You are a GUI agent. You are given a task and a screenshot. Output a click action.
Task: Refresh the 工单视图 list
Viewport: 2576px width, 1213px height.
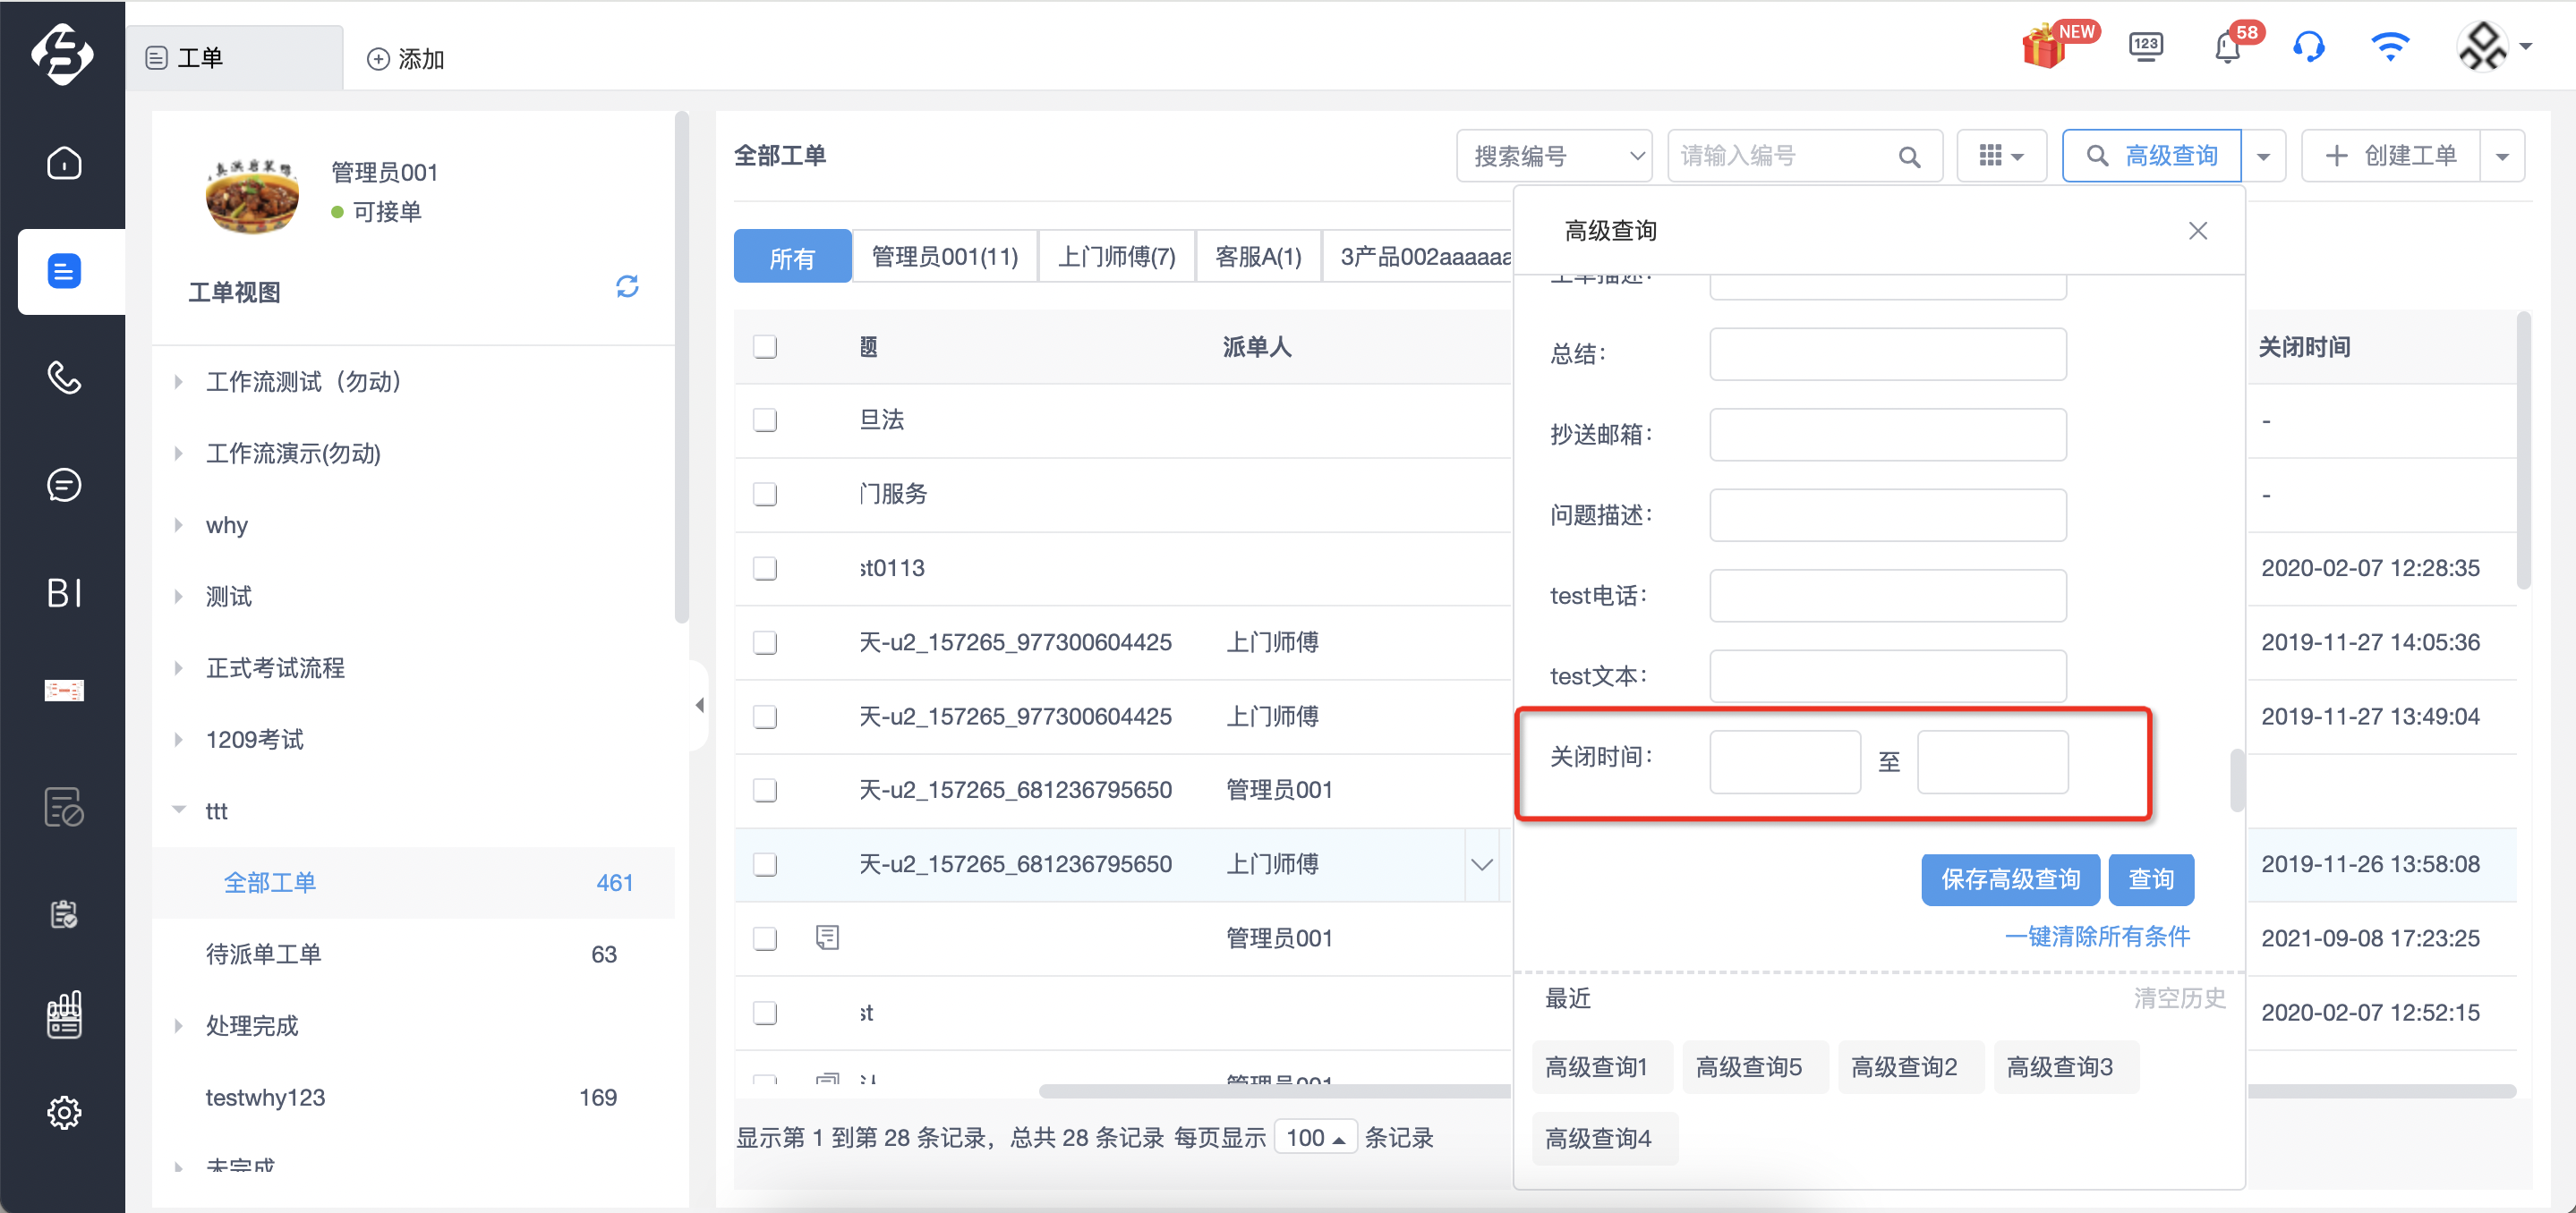(x=627, y=288)
